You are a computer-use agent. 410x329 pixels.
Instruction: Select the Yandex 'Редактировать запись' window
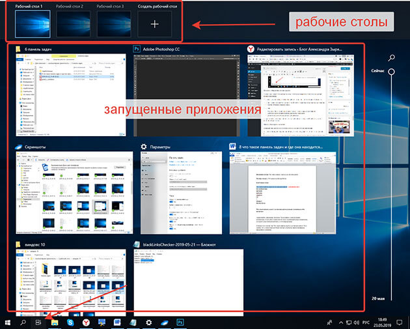(301, 95)
